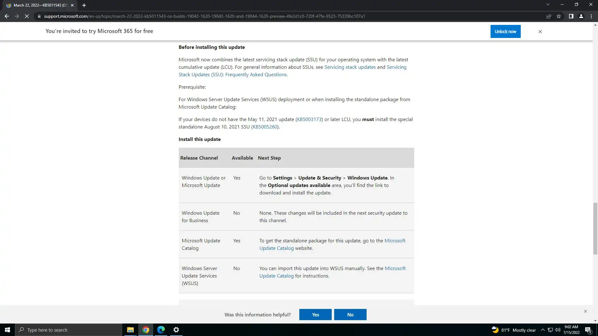
Task: Show hidden system tray icons
Action: (543, 330)
